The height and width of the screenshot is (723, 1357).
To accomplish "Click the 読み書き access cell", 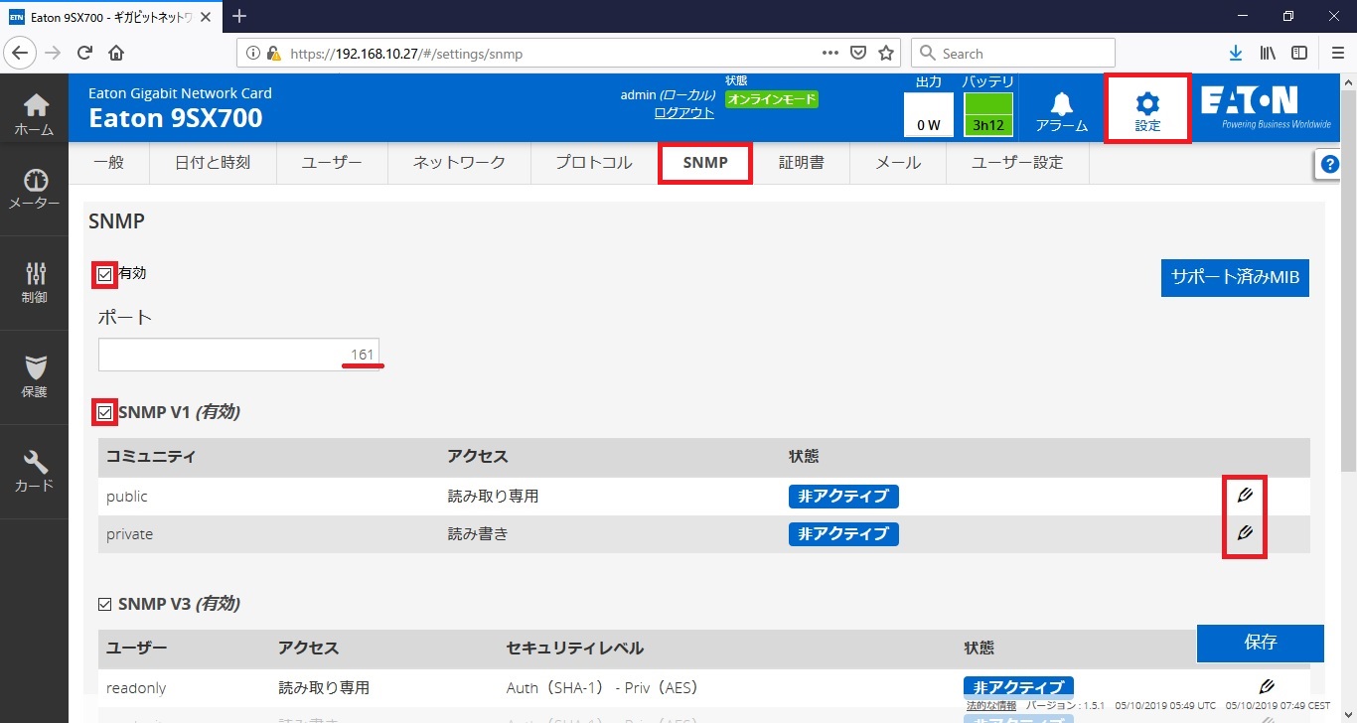I will 478,534.
